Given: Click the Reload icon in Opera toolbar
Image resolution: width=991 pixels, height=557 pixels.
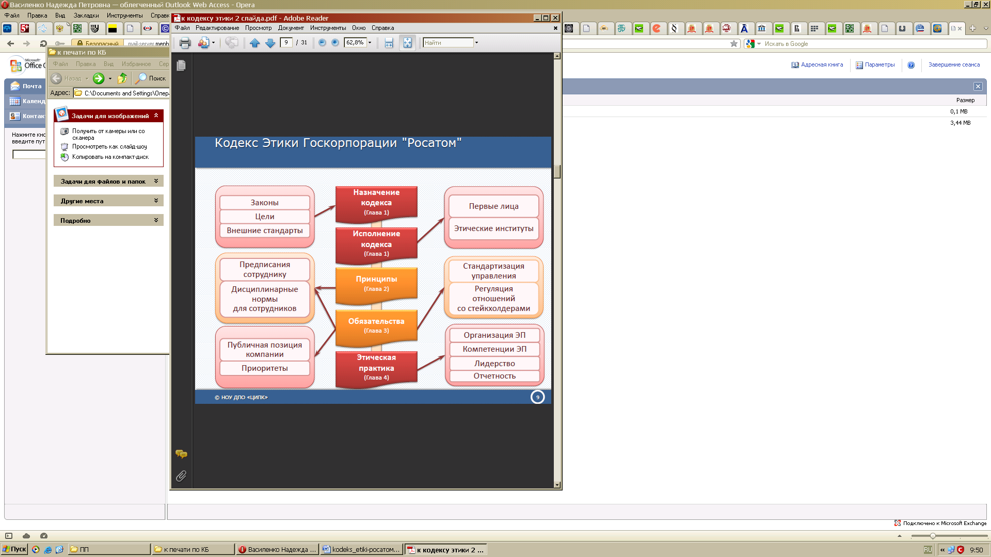Looking at the screenshot, I should click(43, 44).
